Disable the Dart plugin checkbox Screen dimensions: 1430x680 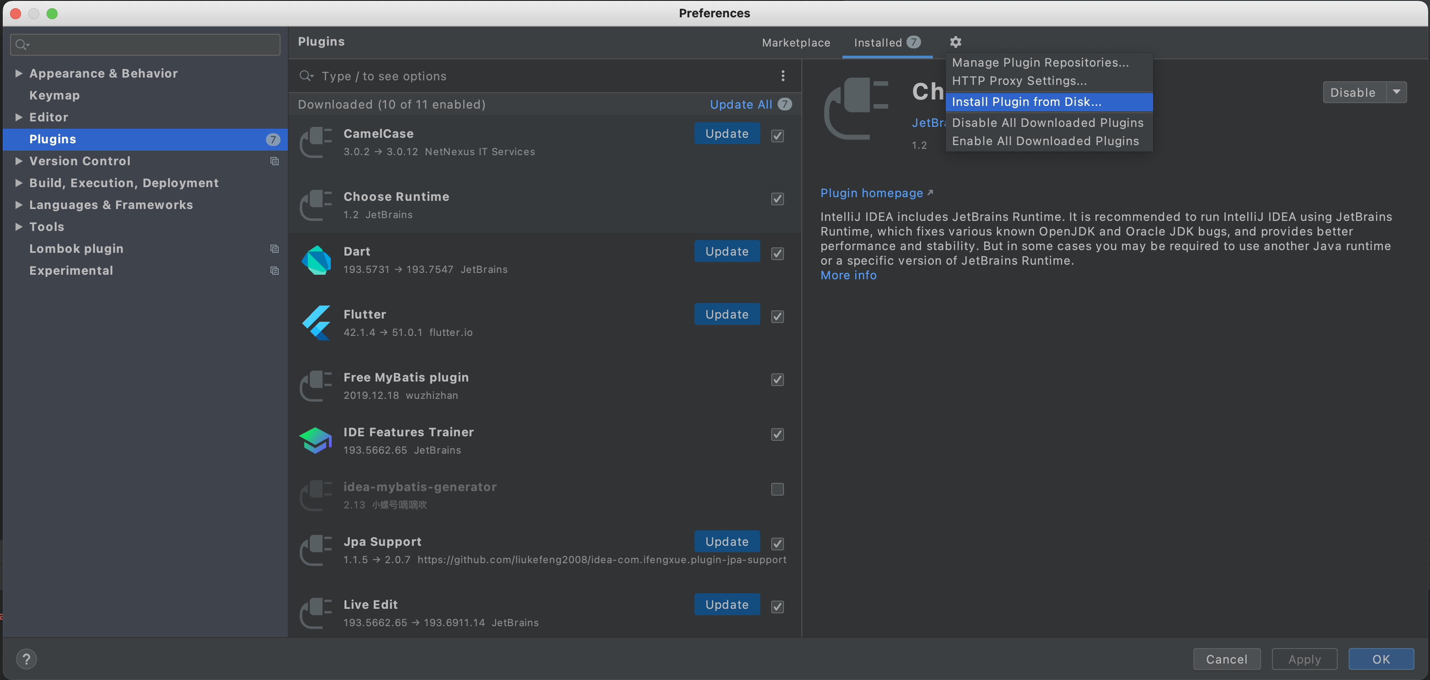tap(777, 253)
